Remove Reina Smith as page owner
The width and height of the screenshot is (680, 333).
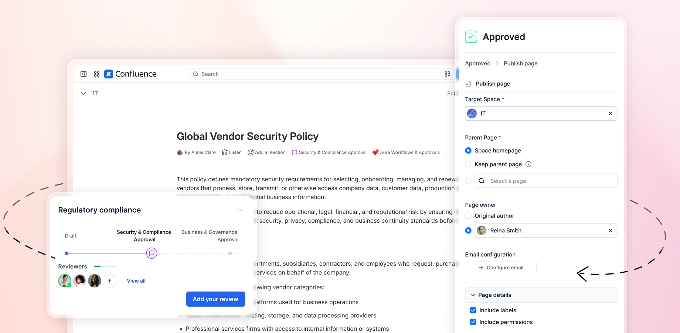pos(611,231)
